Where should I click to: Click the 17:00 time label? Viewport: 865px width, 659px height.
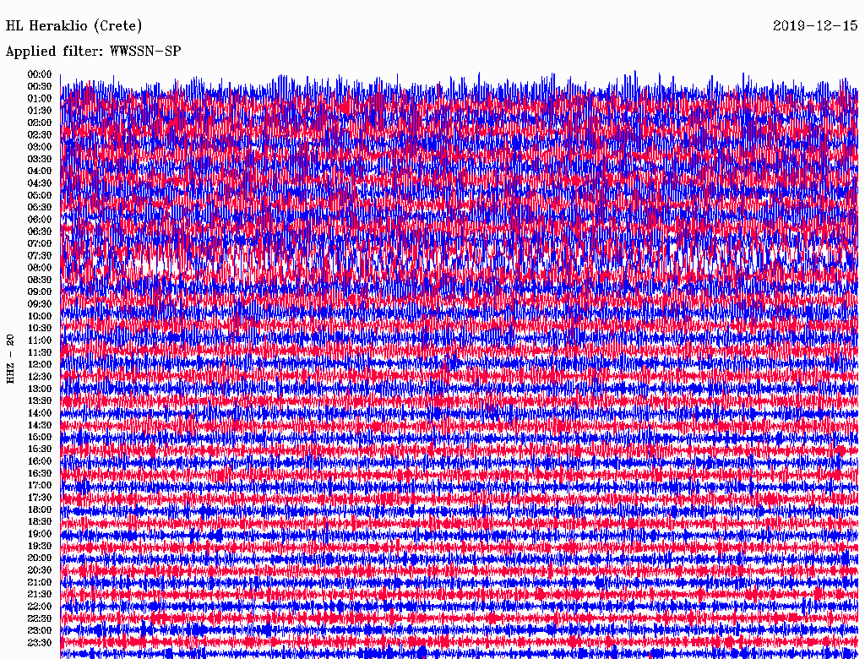click(x=40, y=486)
